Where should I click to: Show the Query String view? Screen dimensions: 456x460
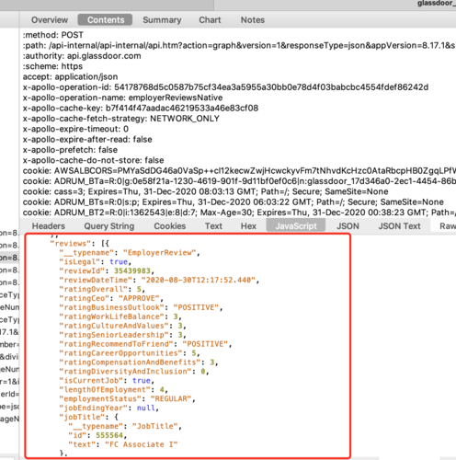(x=109, y=226)
